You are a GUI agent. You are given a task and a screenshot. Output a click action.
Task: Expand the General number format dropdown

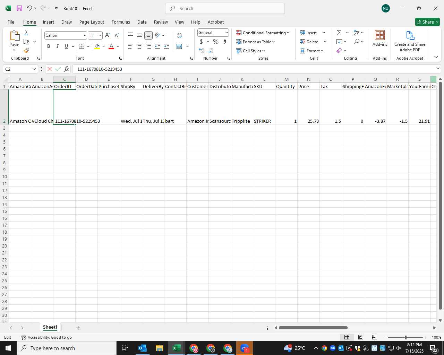point(227,33)
